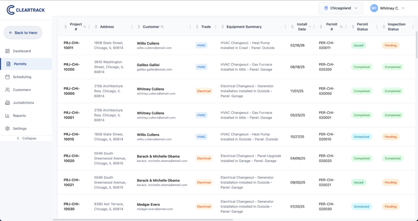Sort table by Project # column

click(84, 27)
